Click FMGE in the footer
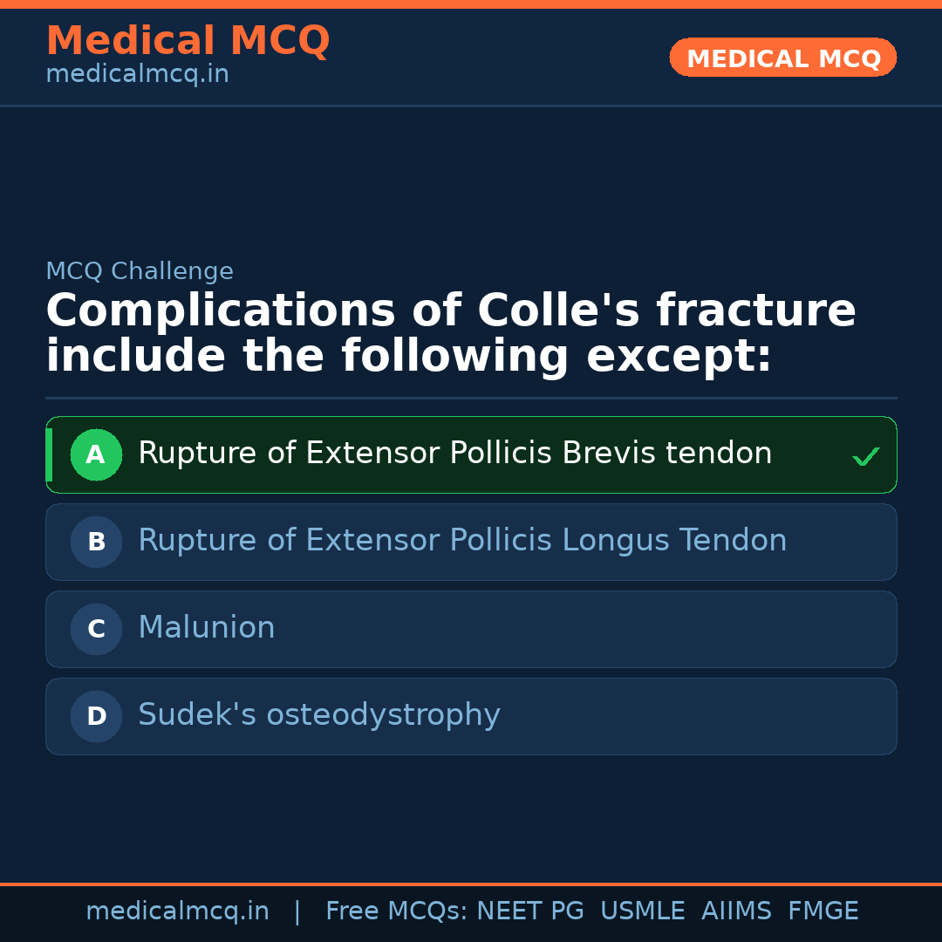942x942 pixels. tap(823, 911)
